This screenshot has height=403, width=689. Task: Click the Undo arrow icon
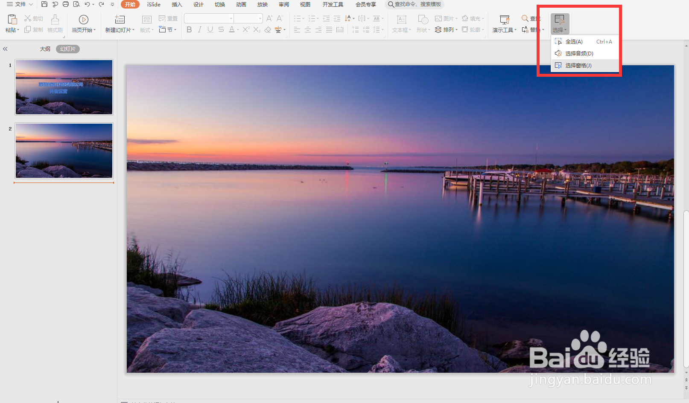coord(87,4)
